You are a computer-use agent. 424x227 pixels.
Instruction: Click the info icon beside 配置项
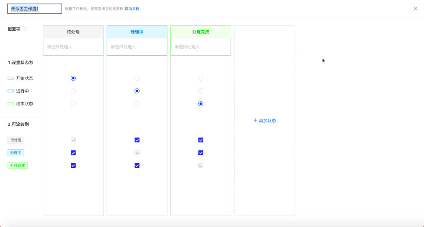[24, 29]
